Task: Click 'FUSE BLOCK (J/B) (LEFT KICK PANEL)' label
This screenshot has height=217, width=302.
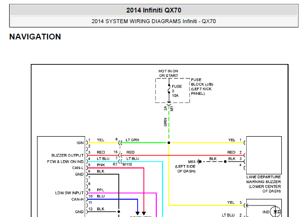Action: click(x=202, y=87)
